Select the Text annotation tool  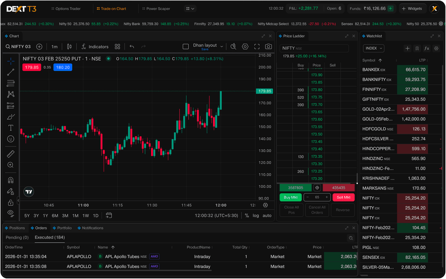pos(10,128)
